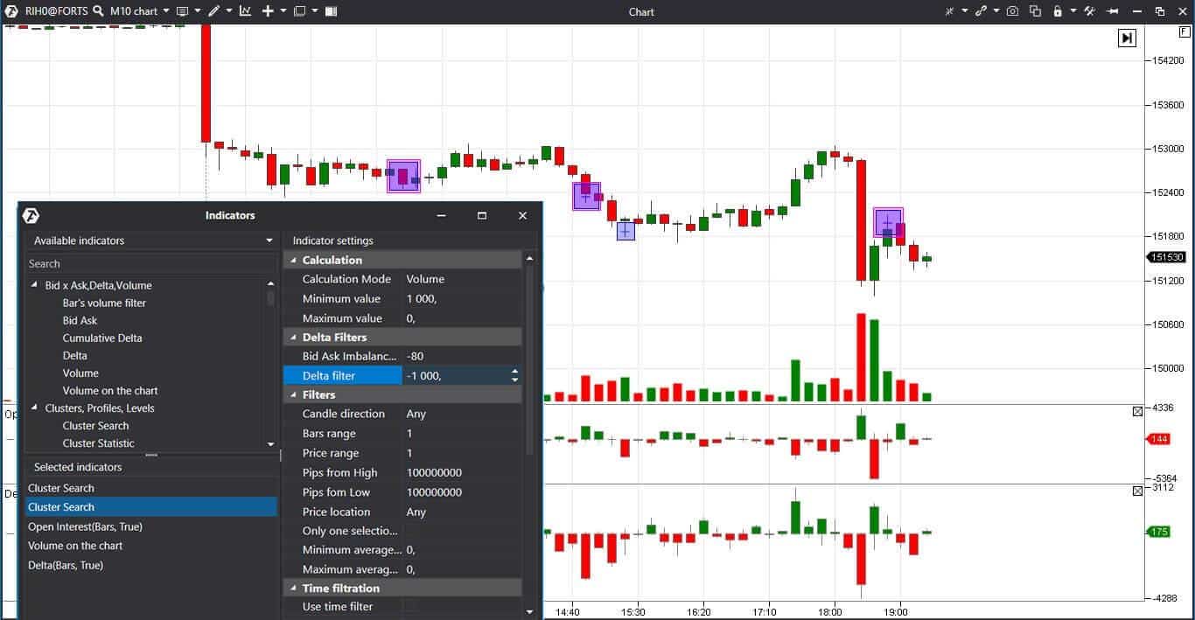Link charts using the chain icon

point(981,11)
